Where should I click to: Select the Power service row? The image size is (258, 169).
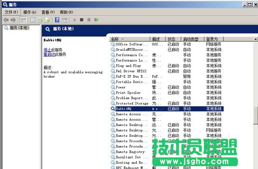pyautogui.click(x=166, y=87)
